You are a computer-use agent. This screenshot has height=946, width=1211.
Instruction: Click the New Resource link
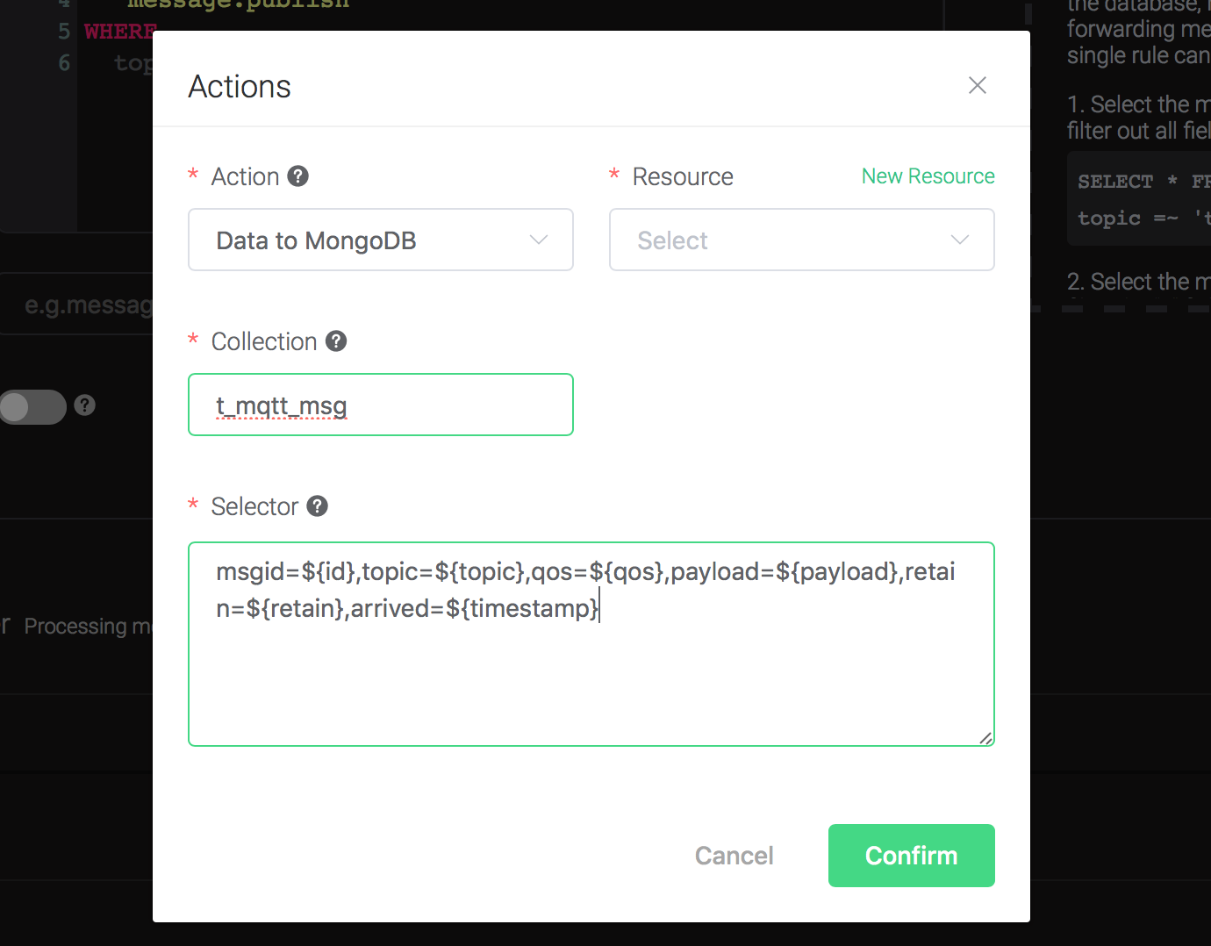(928, 176)
